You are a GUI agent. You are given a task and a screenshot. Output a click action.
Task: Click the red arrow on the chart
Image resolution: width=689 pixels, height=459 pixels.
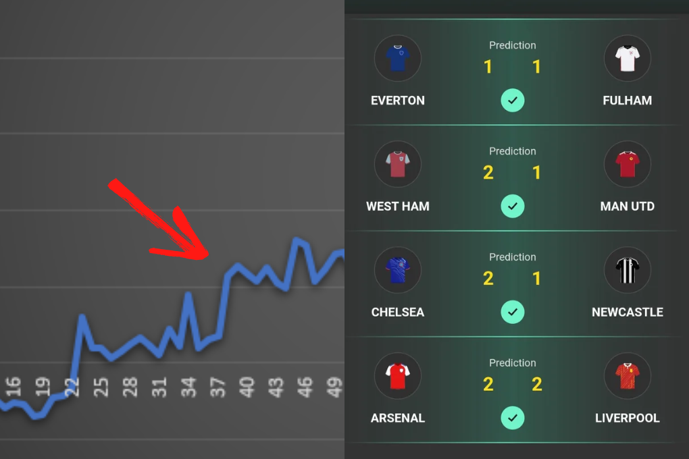(x=169, y=223)
